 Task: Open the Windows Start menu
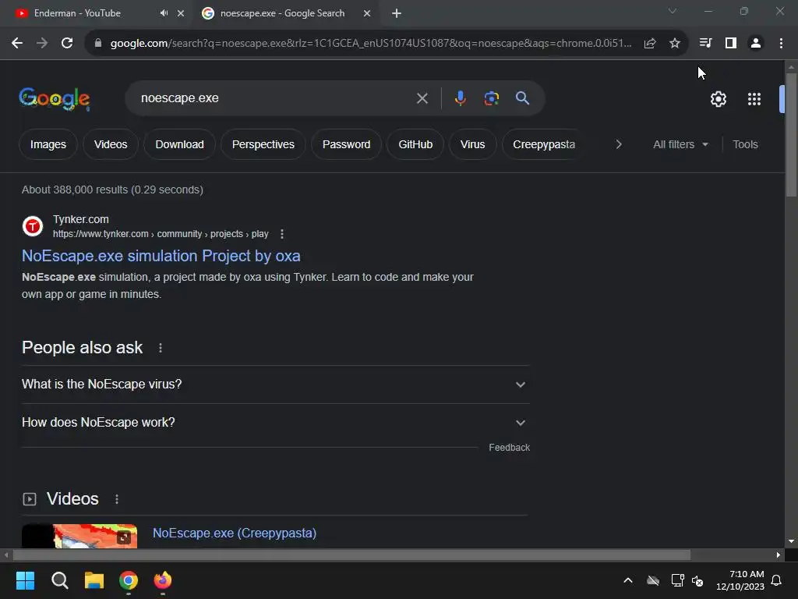[x=25, y=580]
